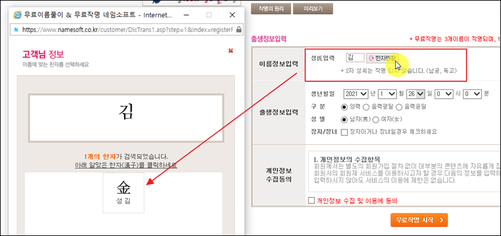Click the popup address bar URL
The width and height of the screenshot is (501, 236).
(x=127, y=29)
